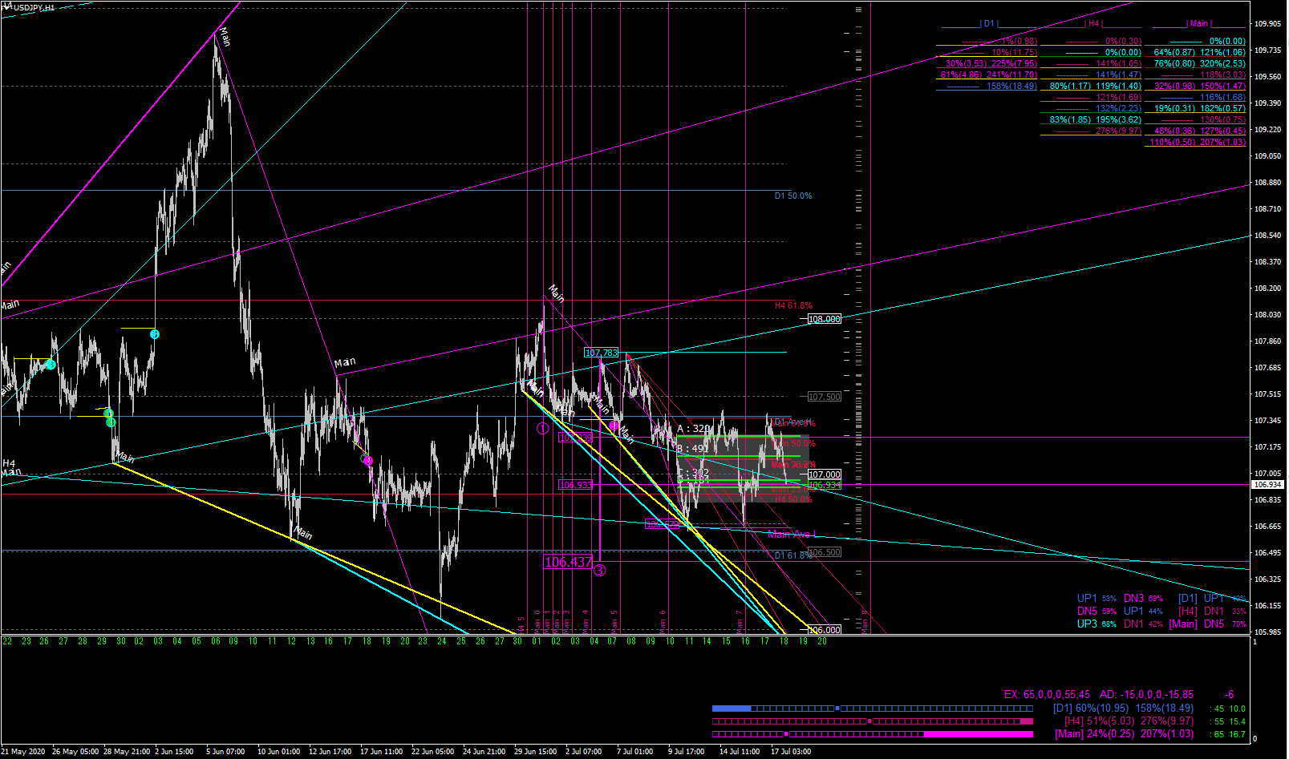1289x759 pixels.
Task: Click the USDJPY,H1 chart title
Action: click(34, 7)
